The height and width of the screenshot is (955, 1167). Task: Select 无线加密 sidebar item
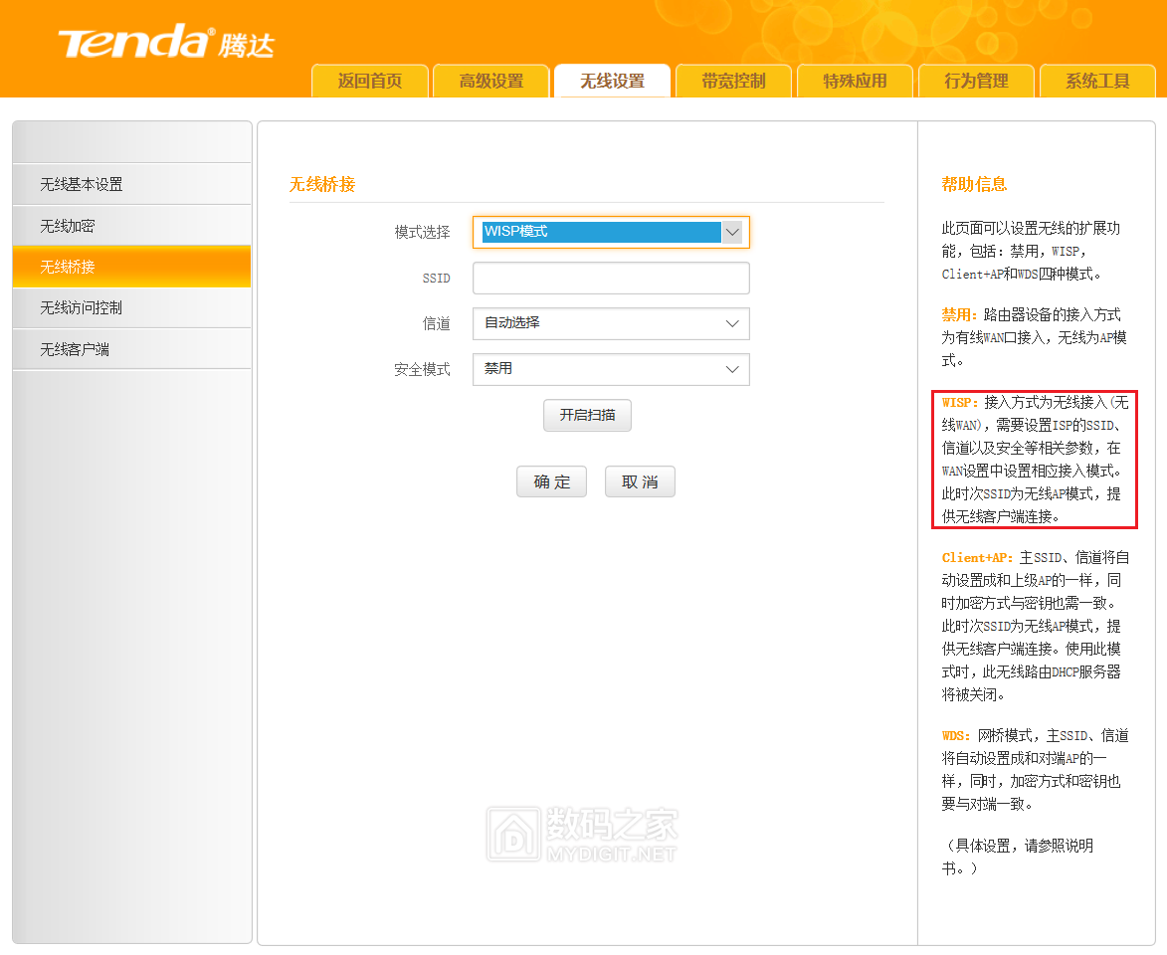[131, 226]
